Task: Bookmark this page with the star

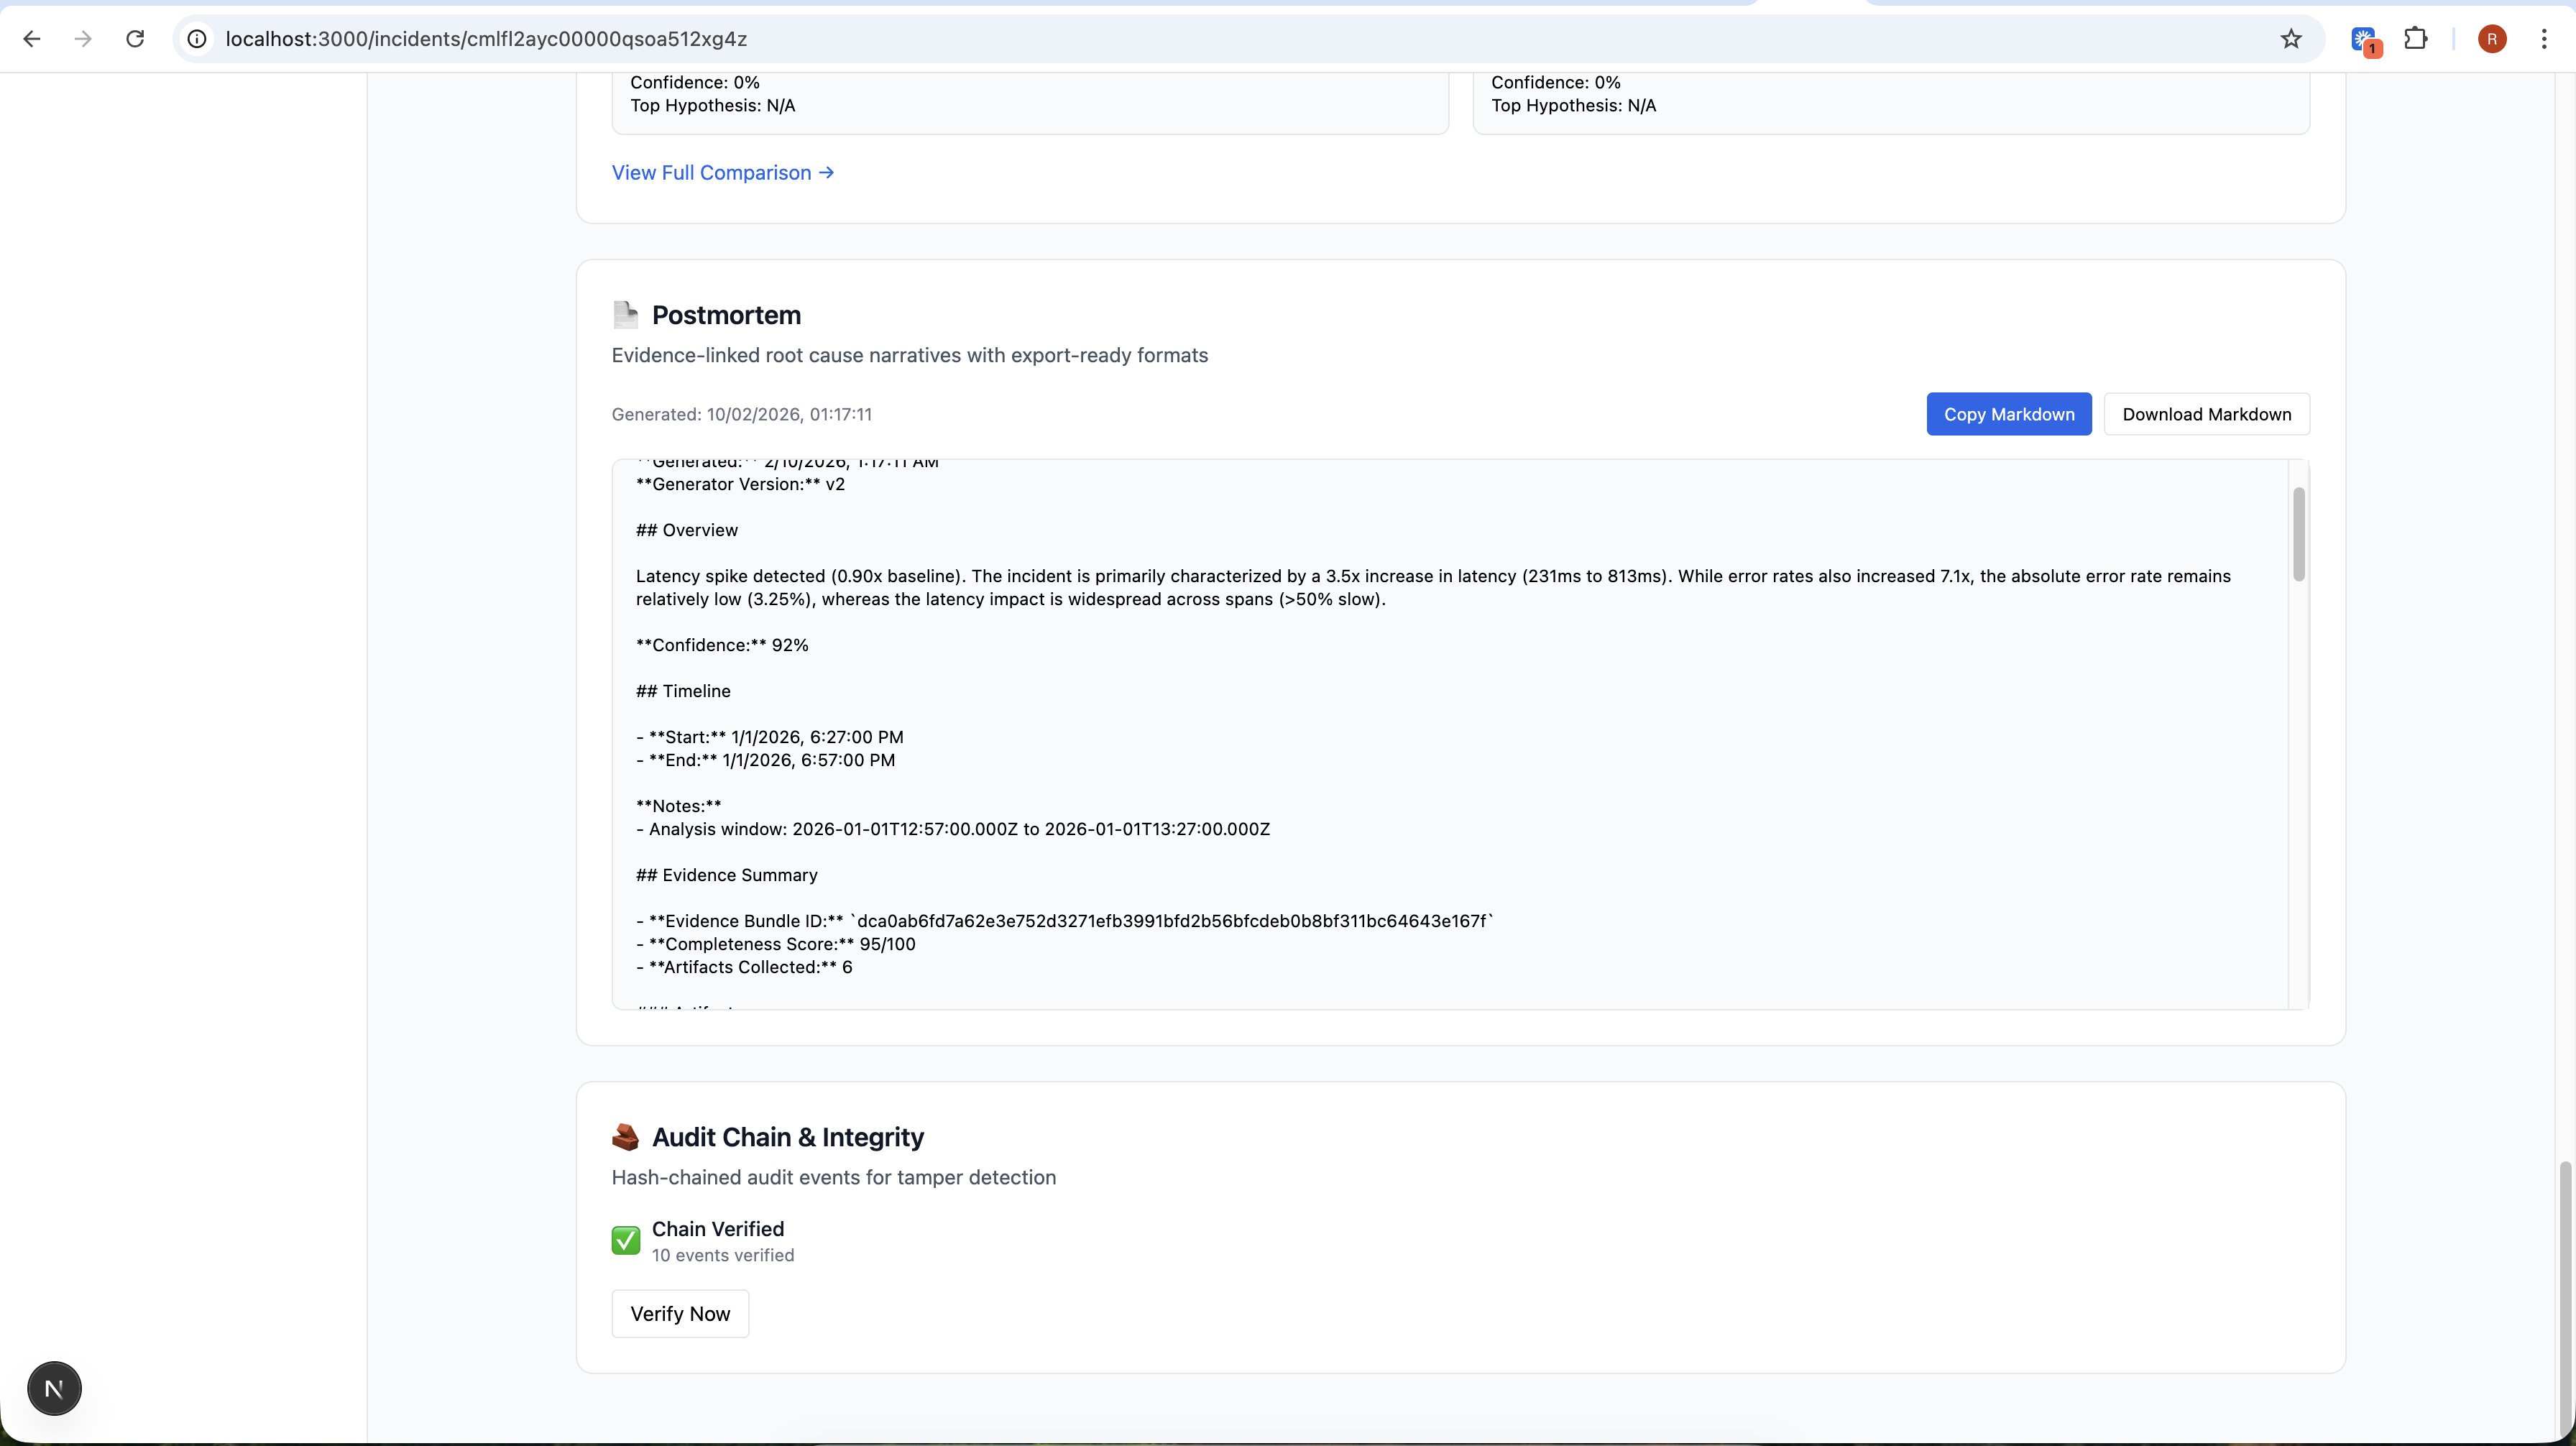Action: coord(2291,39)
